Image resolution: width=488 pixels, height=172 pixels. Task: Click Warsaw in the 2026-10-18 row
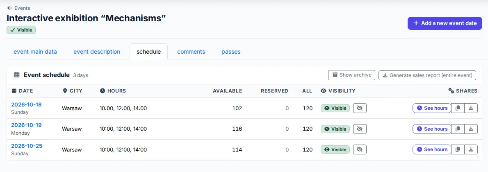(x=72, y=108)
